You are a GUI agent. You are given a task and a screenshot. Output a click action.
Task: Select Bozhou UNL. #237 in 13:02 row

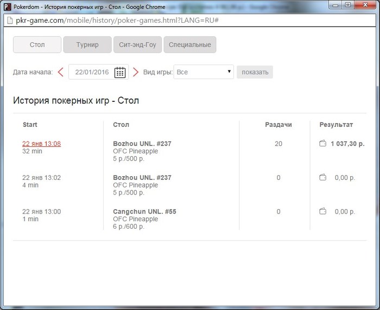(x=142, y=177)
